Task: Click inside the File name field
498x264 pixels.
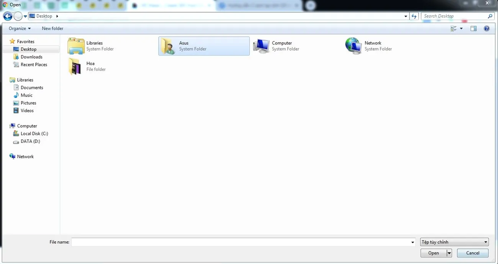Action: click(241, 242)
